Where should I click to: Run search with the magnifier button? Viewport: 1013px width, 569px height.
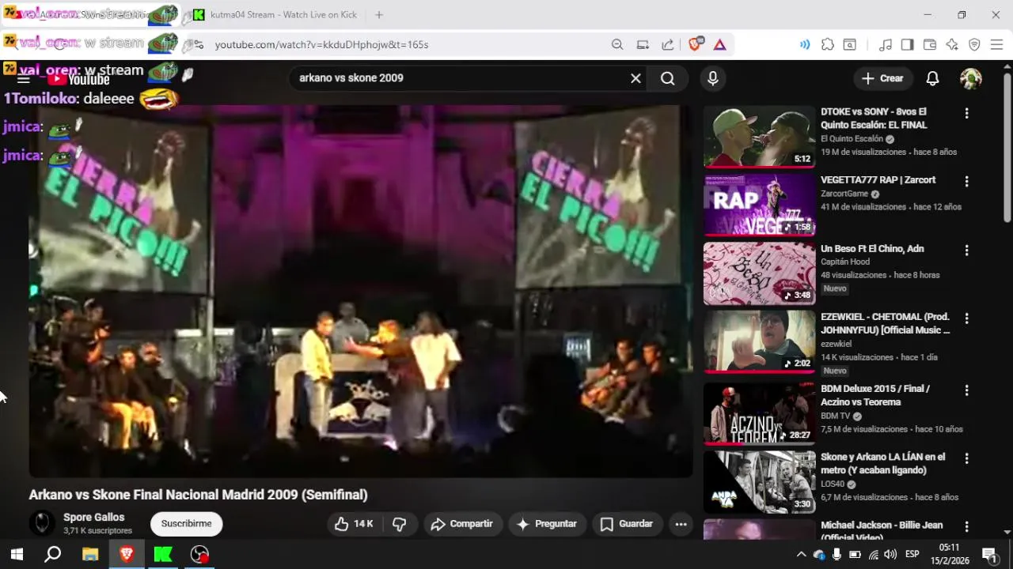pos(668,78)
